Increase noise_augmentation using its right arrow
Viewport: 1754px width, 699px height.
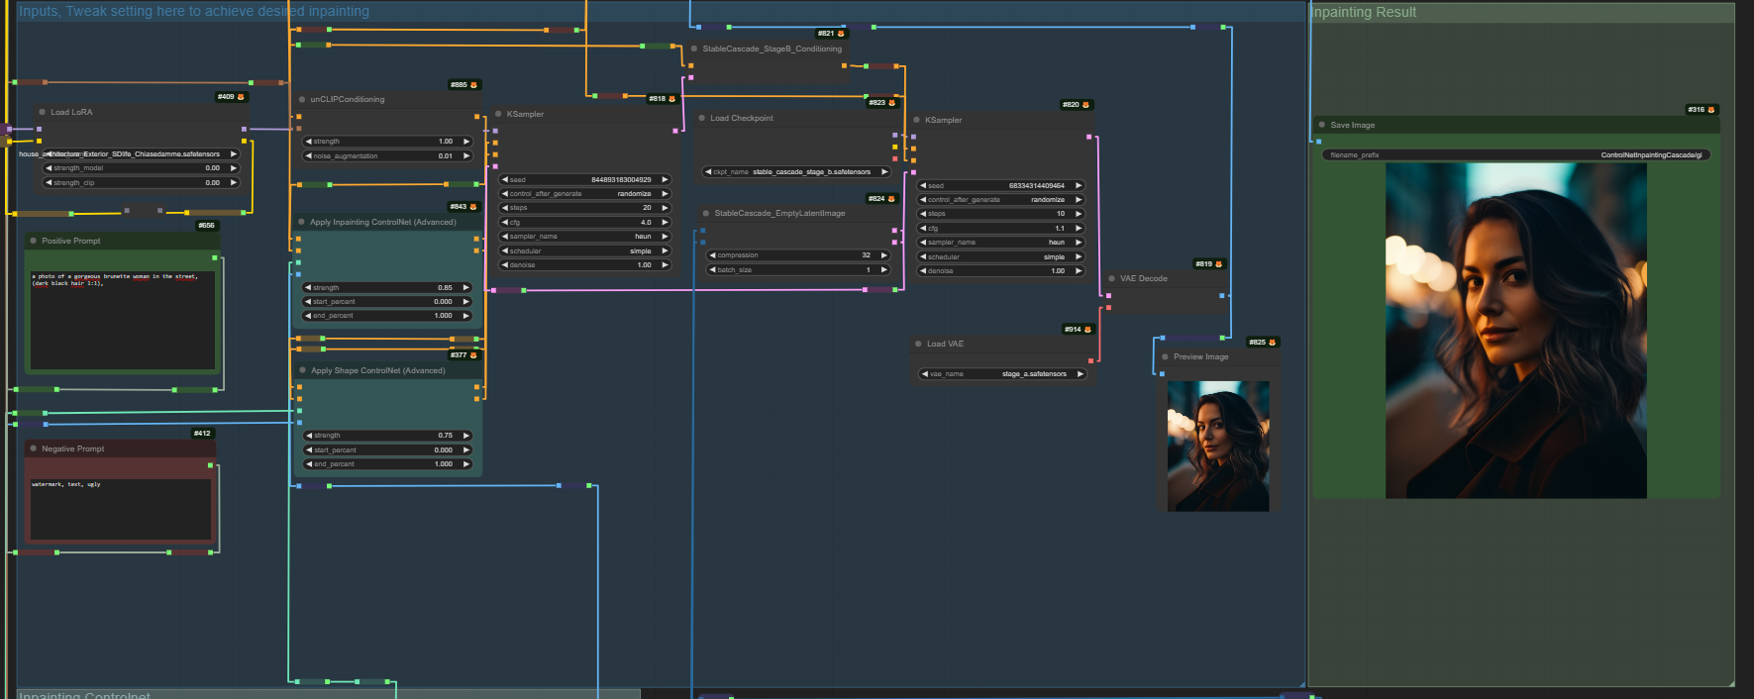(466, 156)
